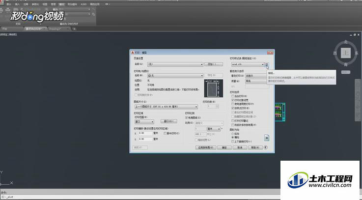The image size is (362, 200).
Task: Toggle 打印对象线宽 checkbox
Action: tap(233, 100)
